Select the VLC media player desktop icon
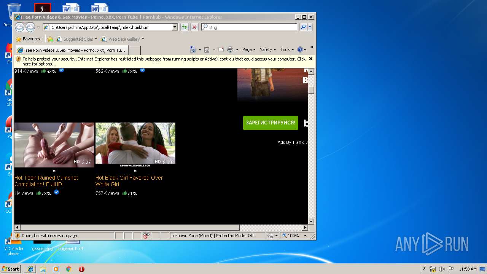487x274 pixels. coord(13,247)
